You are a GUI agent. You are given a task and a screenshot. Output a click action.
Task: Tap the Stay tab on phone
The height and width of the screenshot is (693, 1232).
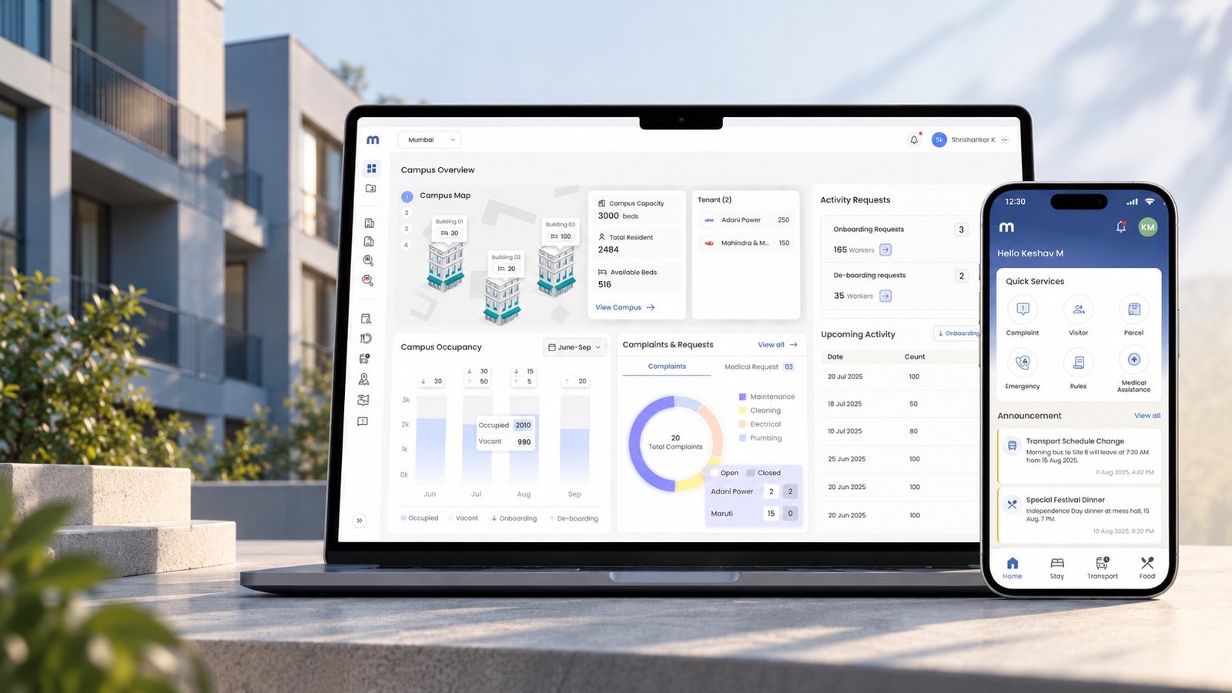point(1057,568)
